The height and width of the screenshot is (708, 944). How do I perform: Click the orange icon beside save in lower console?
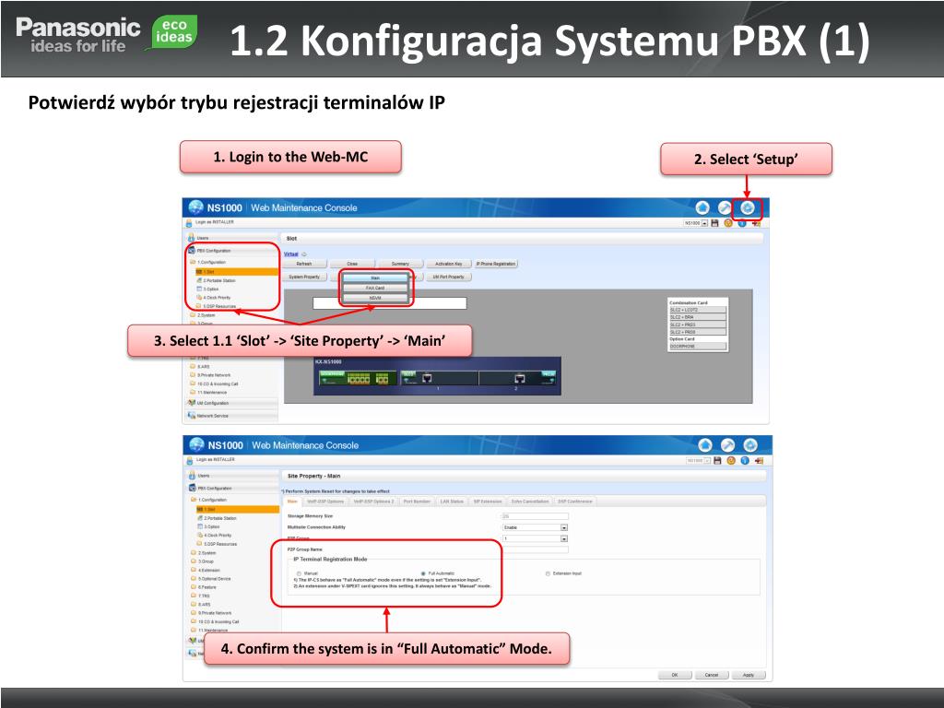[731, 461]
